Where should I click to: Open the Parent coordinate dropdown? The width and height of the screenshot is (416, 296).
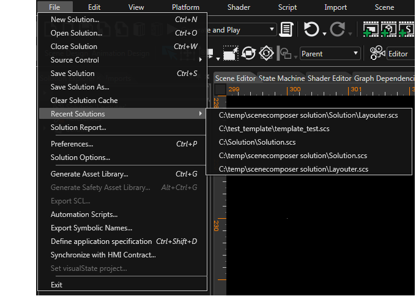(330, 54)
